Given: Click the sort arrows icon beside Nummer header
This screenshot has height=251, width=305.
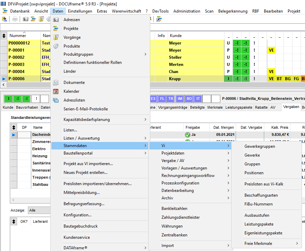Looking at the screenshot, I should [x=4, y=36].
